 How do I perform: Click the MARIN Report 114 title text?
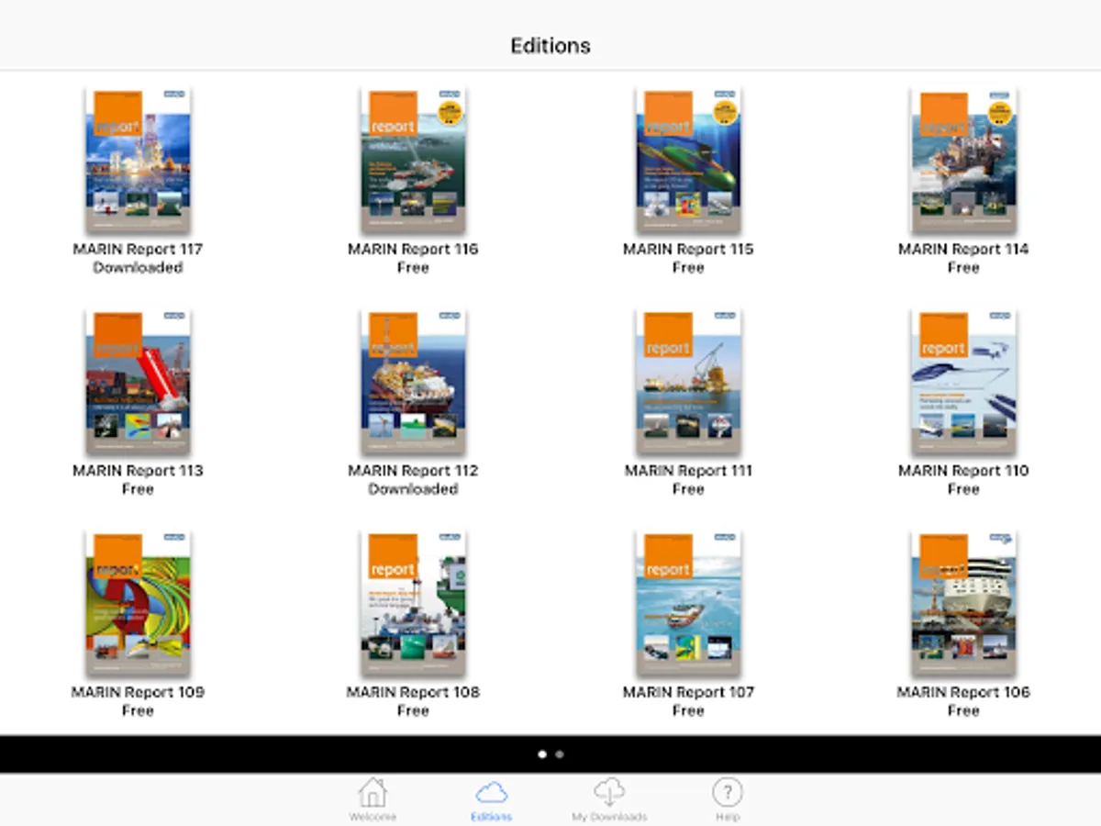(963, 249)
